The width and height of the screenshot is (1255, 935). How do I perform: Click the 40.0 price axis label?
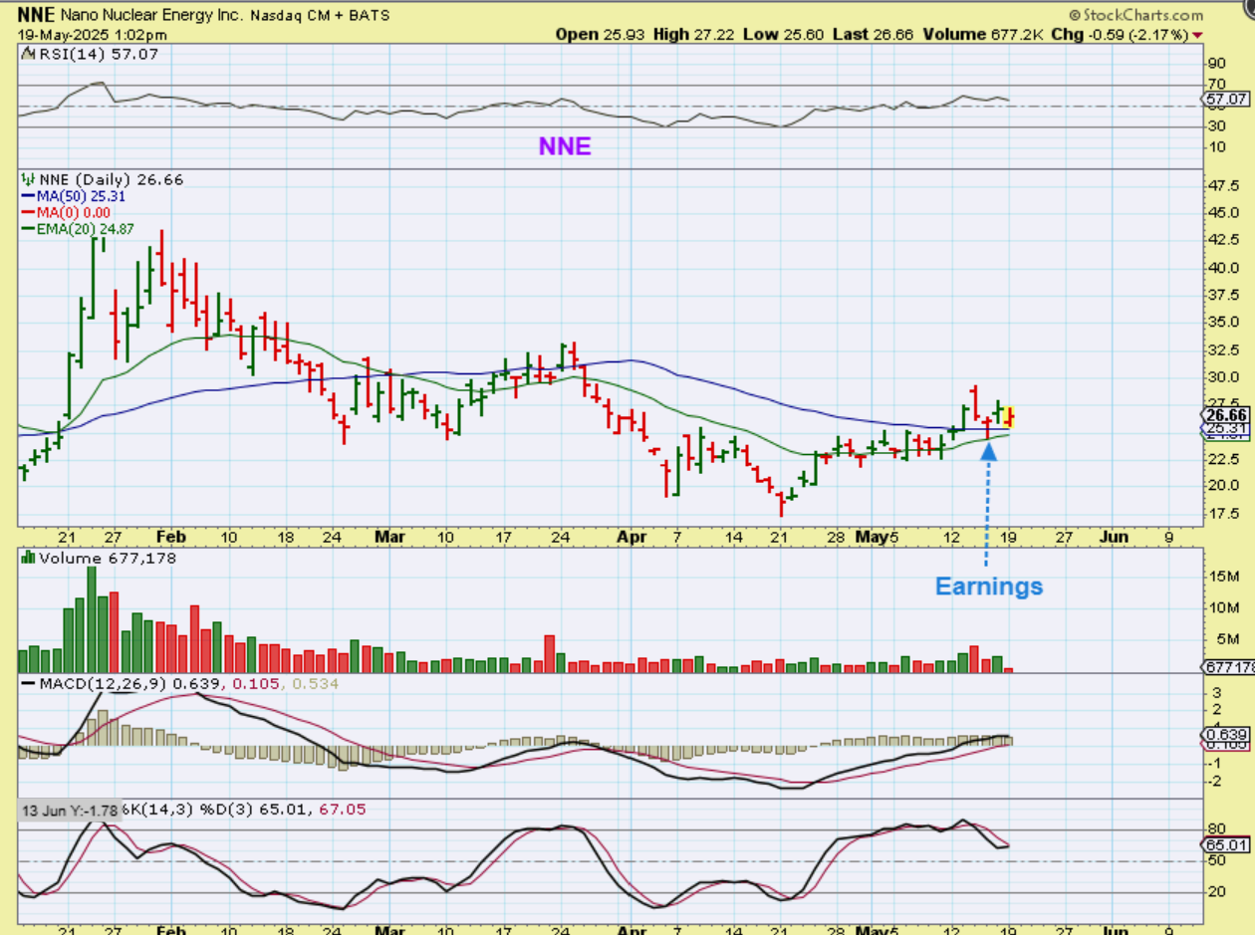click(1222, 268)
